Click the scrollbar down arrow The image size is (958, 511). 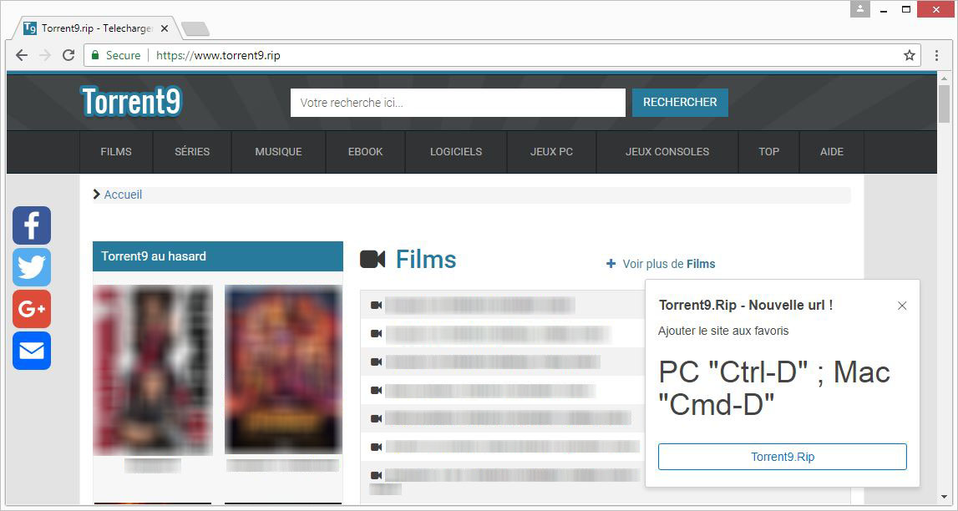tap(944, 497)
